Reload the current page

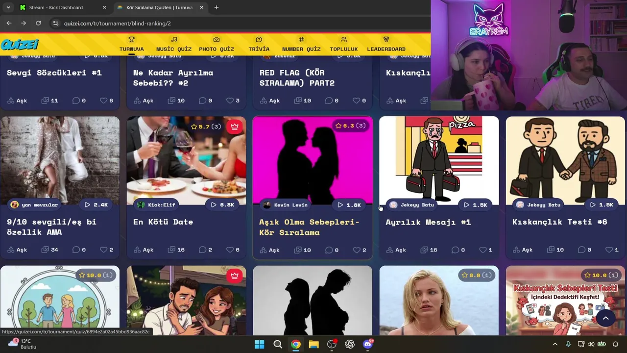click(38, 23)
